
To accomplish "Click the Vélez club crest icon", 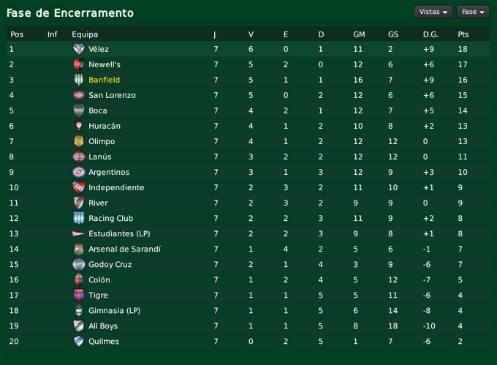I will pos(79,49).
